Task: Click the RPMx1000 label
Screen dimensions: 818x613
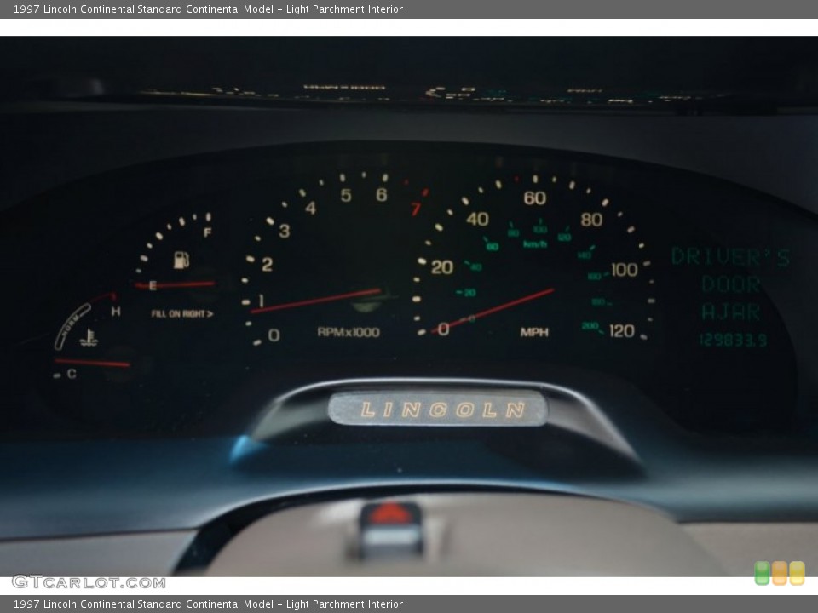Action: click(x=349, y=332)
